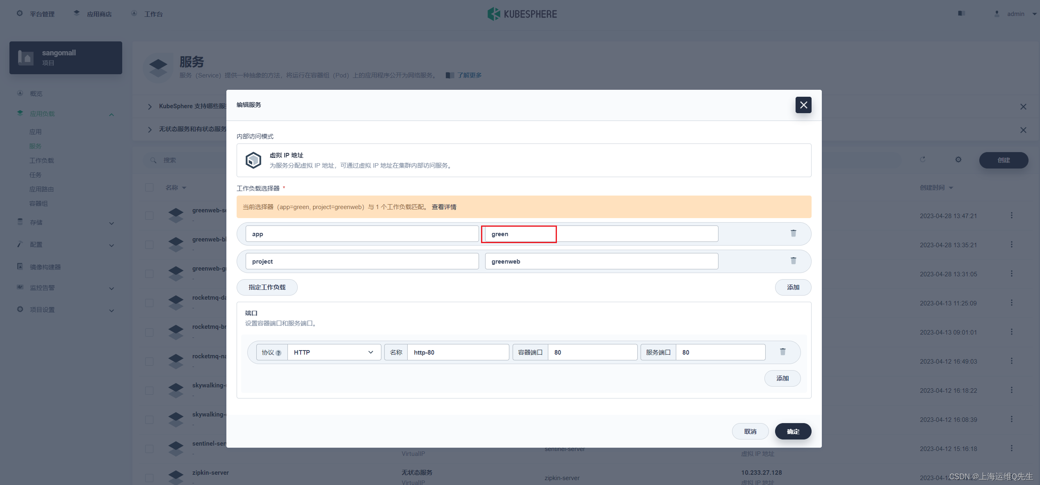
Task: Open the admin user dropdown
Action: (1015, 14)
